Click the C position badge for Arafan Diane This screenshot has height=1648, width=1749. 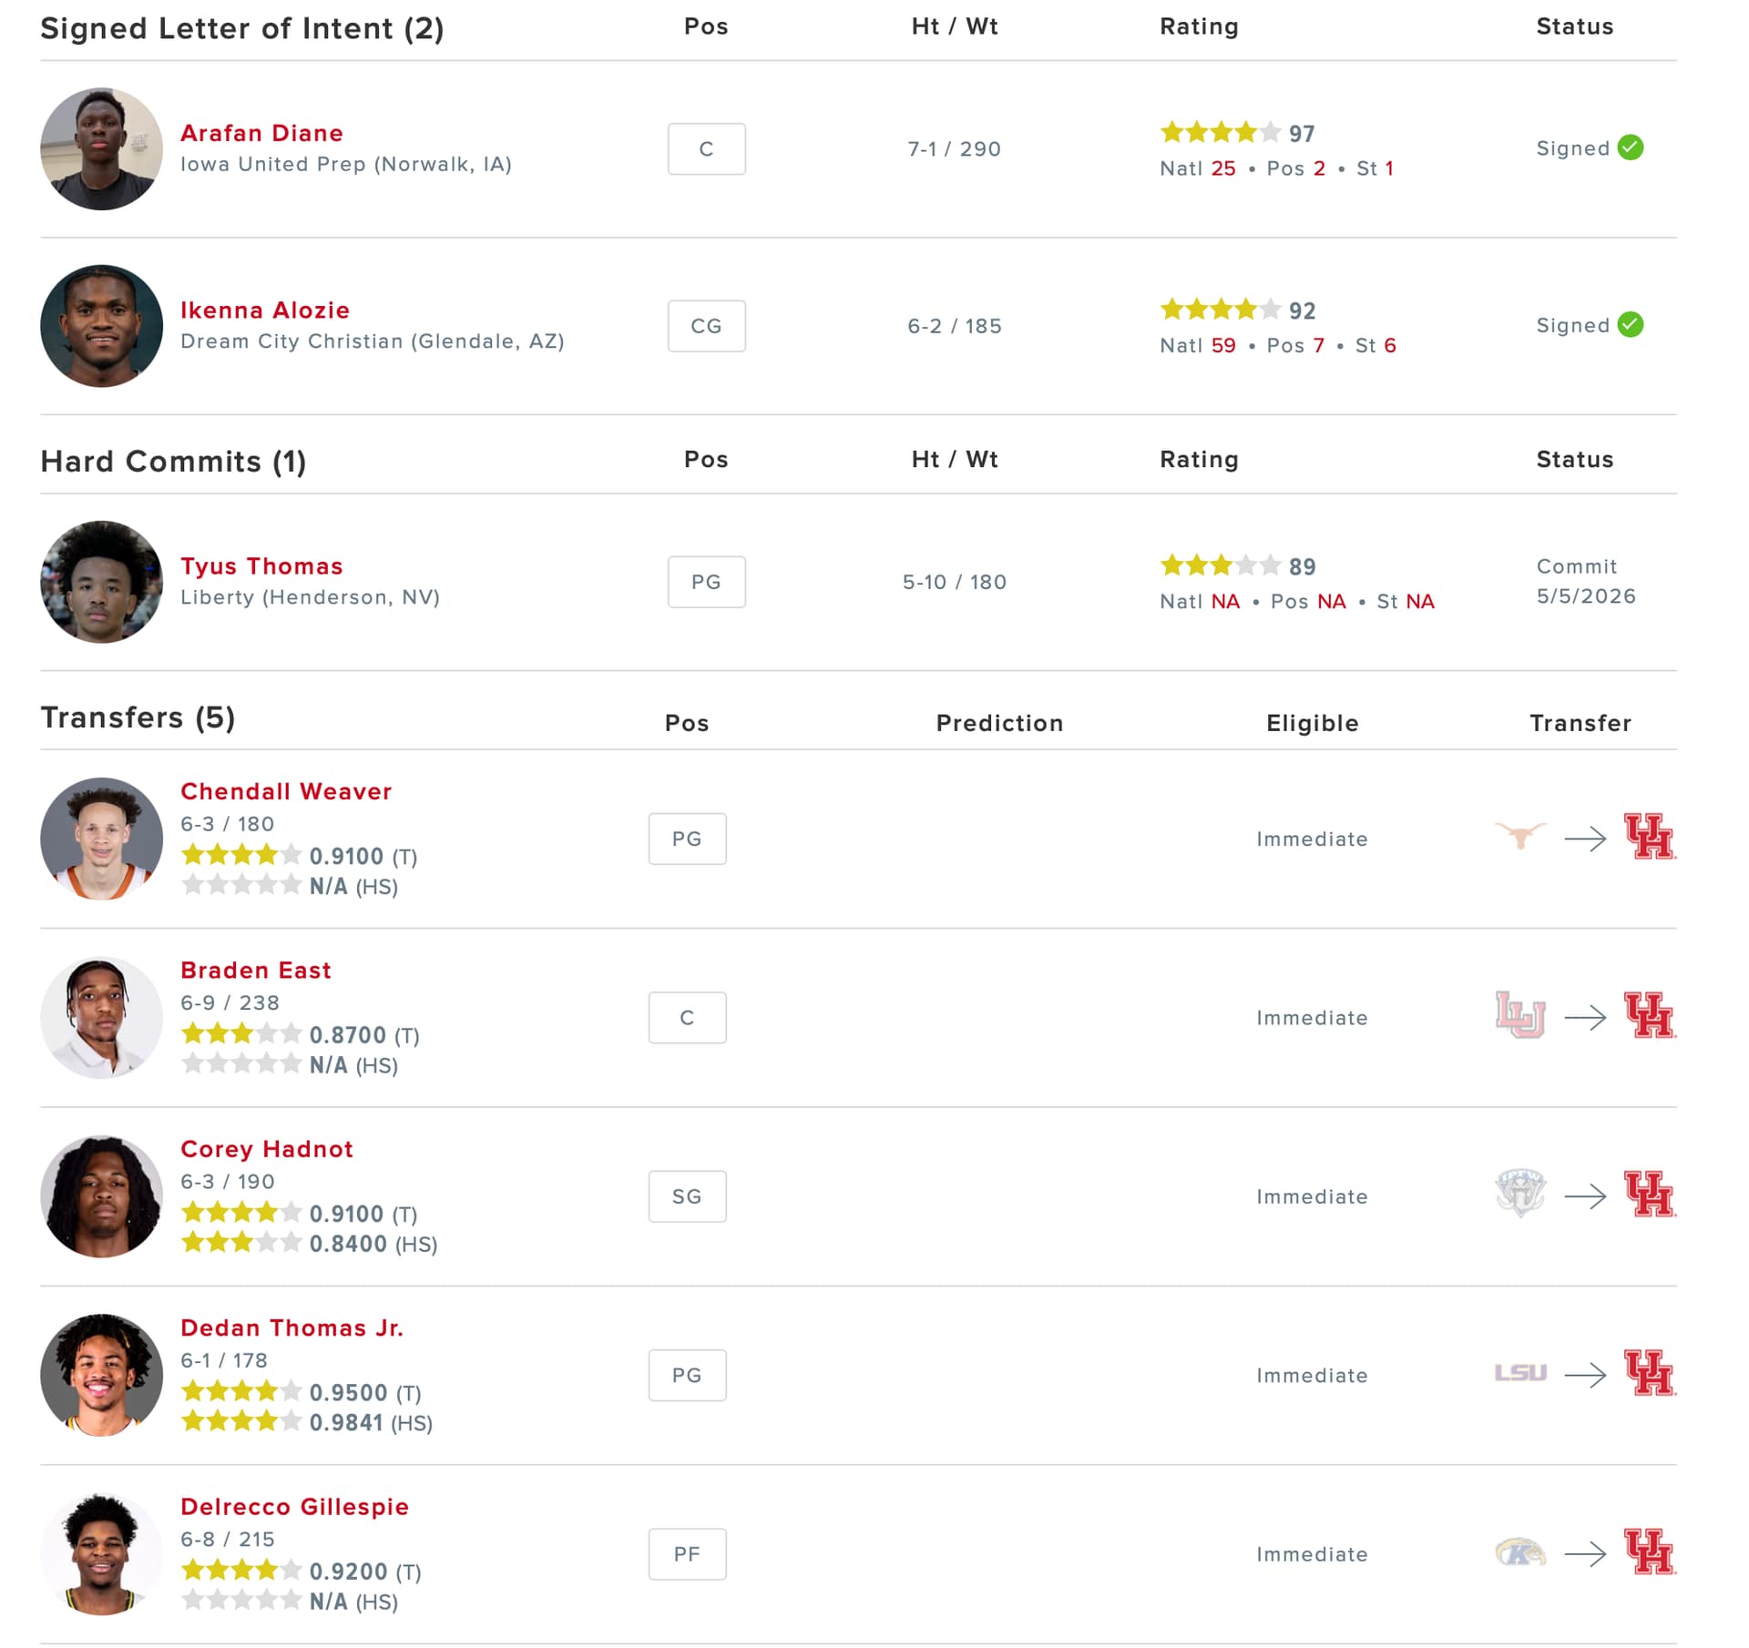pyautogui.click(x=706, y=149)
